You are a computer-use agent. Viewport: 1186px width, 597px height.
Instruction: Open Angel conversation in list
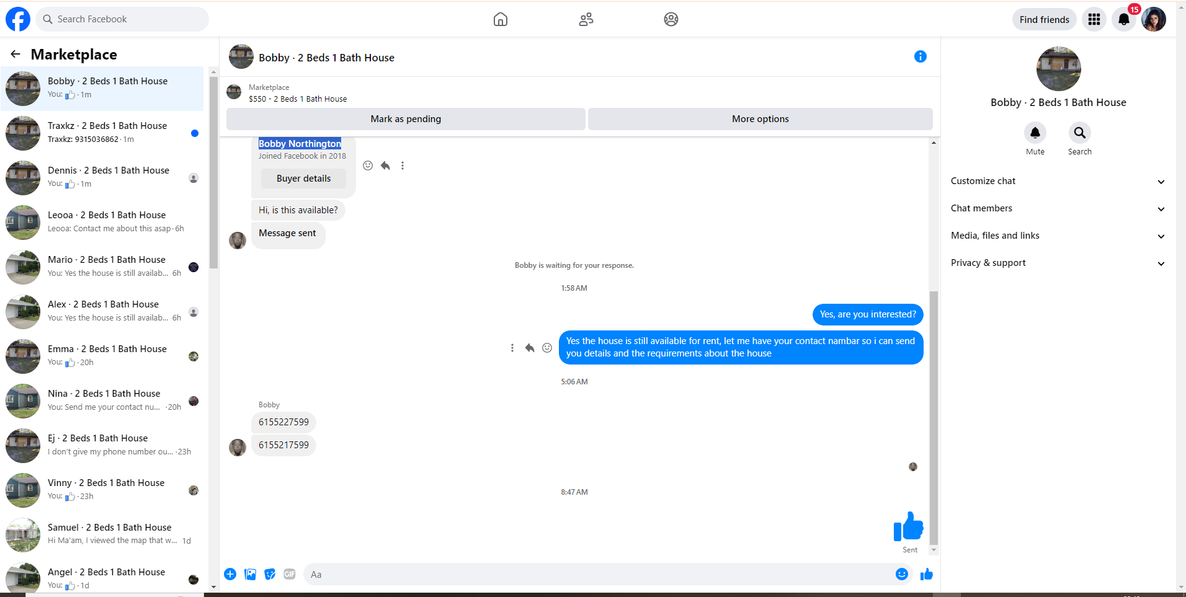click(x=102, y=578)
